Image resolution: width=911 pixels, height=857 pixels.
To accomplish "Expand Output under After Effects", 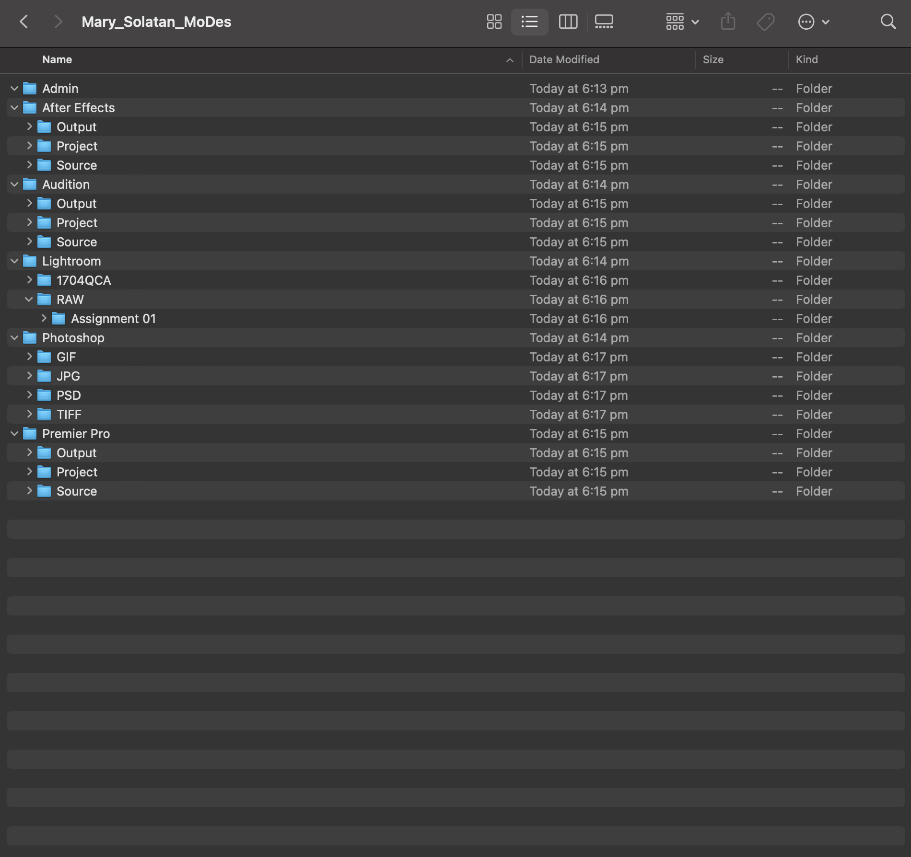I will (x=29, y=127).
